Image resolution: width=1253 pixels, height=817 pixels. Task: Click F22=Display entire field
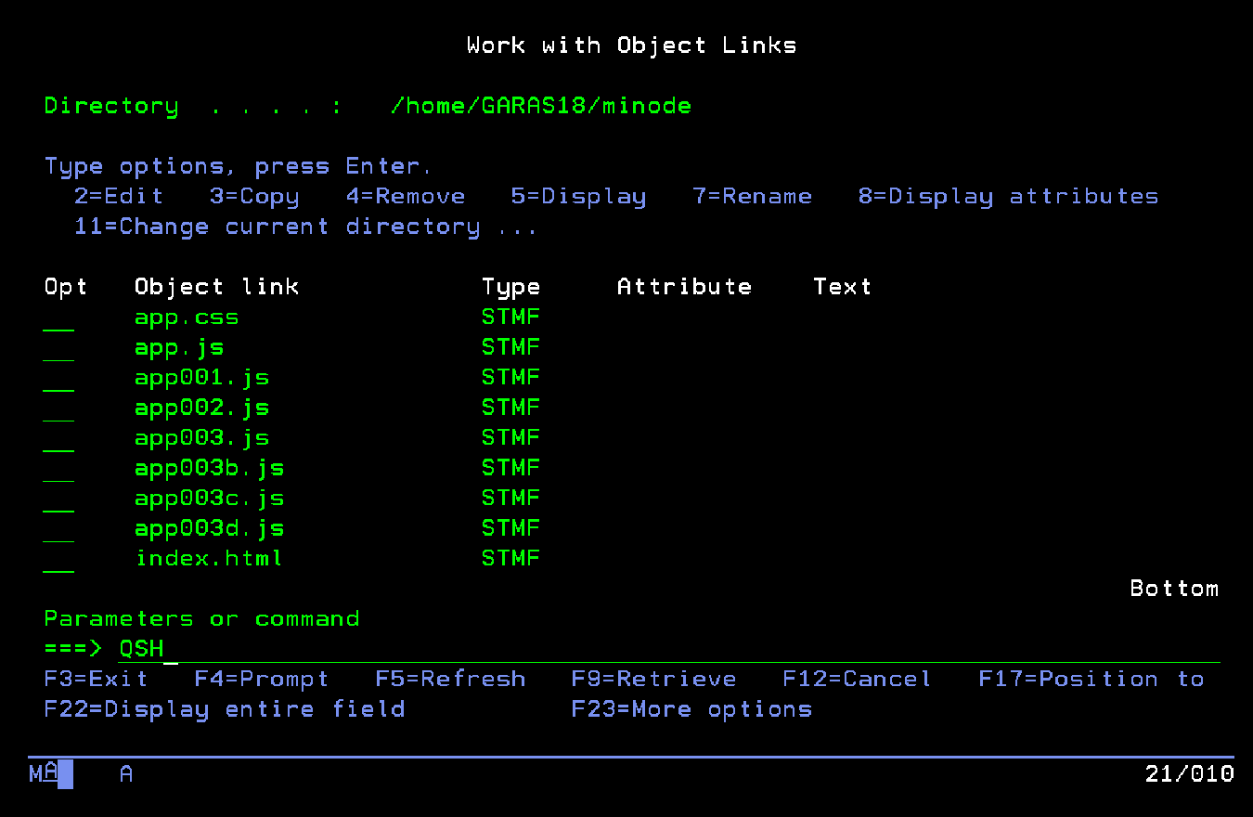click(225, 709)
